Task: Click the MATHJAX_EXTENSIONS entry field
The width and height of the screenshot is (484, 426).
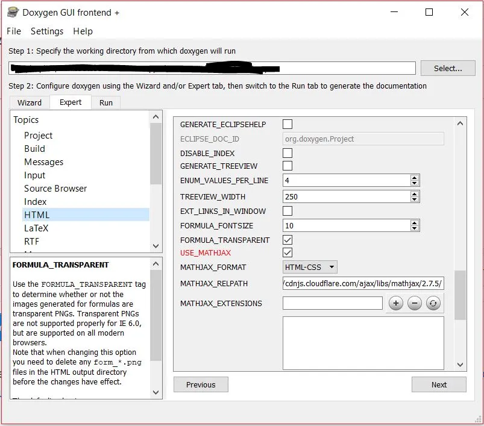Action: 333,303
